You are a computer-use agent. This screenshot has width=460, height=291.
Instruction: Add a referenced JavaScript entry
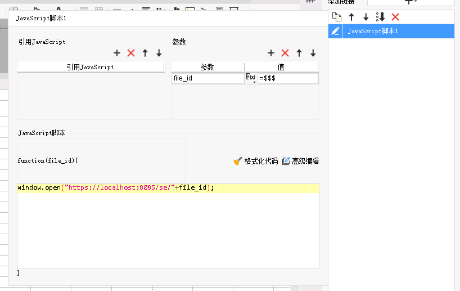117,53
